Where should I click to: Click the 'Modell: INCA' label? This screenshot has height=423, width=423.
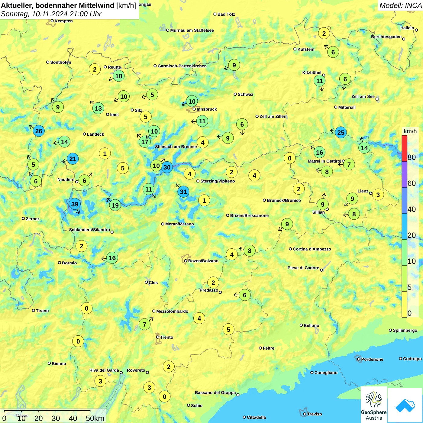400,5
